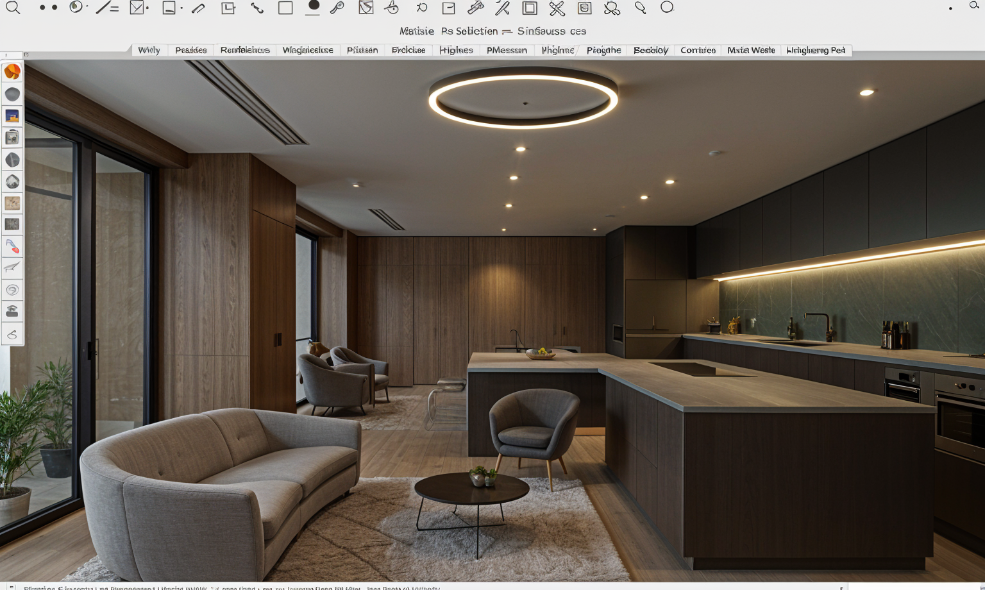Pick the blue landscape image icon in the sidebar
The image size is (985, 590).
click(12, 116)
